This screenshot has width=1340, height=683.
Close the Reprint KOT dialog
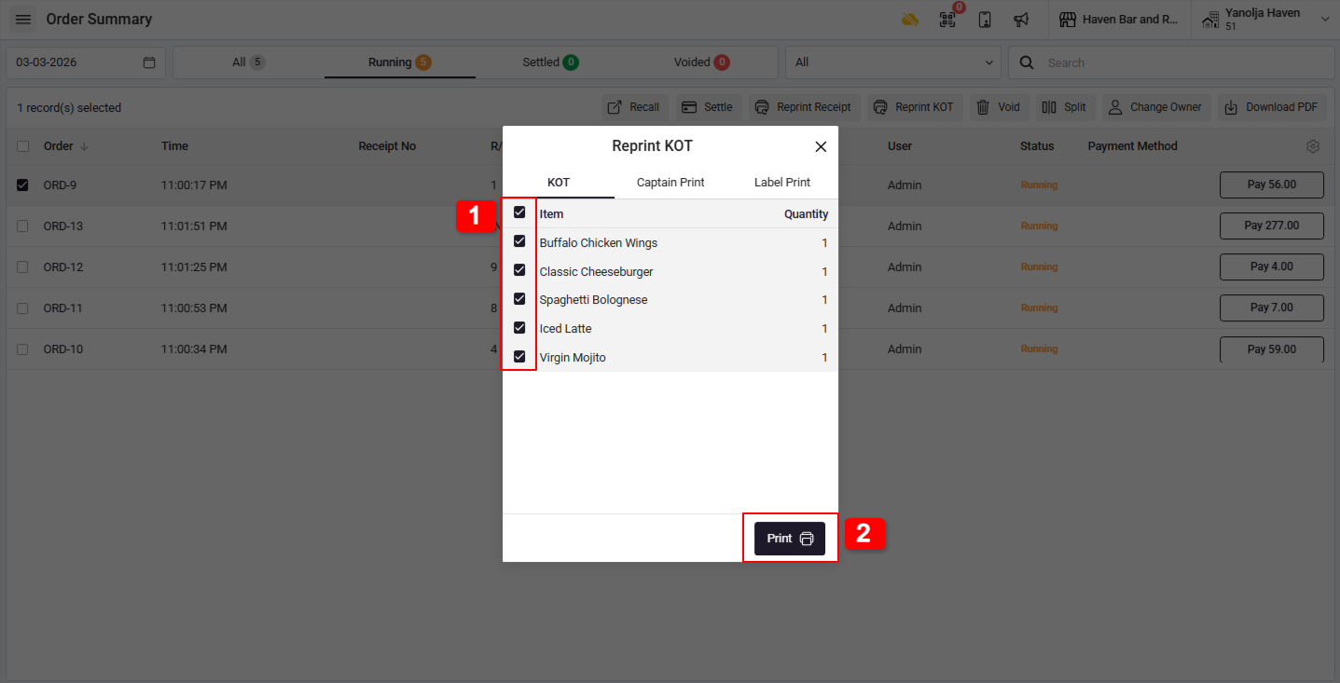(x=821, y=146)
